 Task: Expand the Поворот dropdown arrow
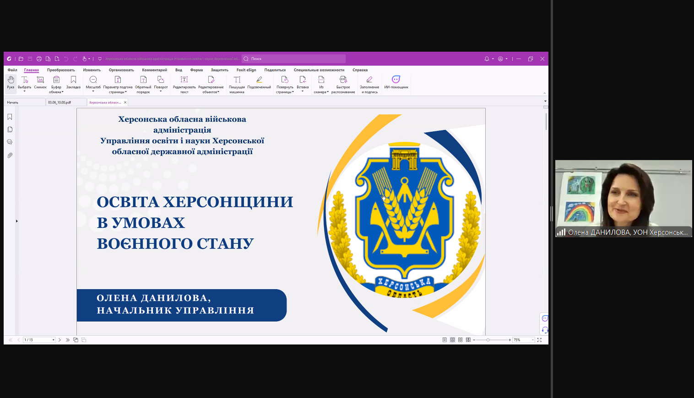[x=161, y=91]
